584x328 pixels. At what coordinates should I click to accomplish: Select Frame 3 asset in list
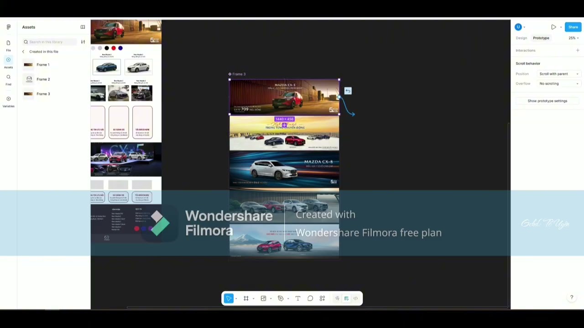point(54,94)
